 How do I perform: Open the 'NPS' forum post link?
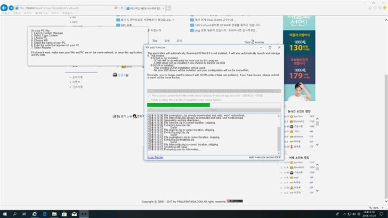126,25
